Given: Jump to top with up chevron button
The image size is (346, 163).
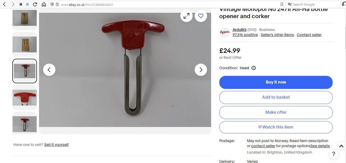Looking at the screenshot, I should tap(341, 146).
